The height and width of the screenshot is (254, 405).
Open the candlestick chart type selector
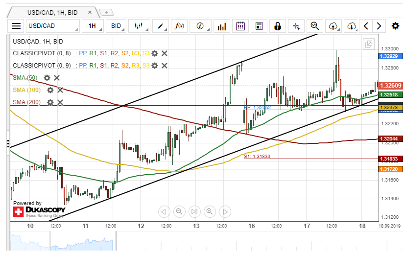click(x=139, y=26)
